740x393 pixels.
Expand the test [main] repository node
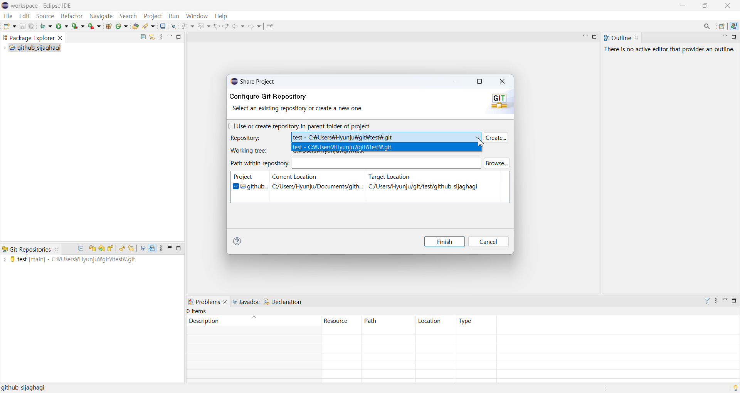(x=4, y=260)
